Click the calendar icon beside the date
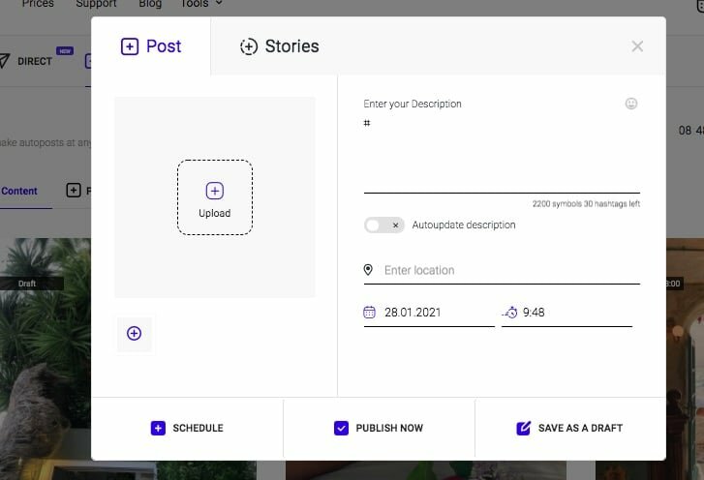 [369, 313]
